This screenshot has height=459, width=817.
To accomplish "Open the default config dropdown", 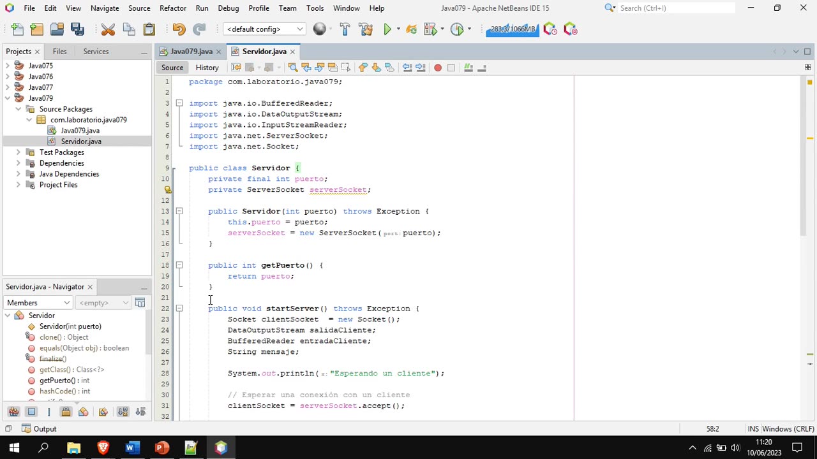I will coord(264,29).
